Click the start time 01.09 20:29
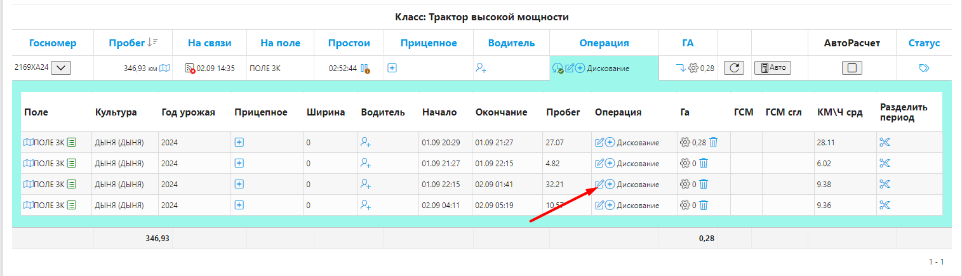Screen dimensions: 962x276 coord(441,143)
